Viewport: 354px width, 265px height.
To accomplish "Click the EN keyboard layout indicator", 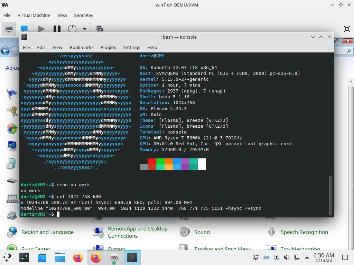I will 266,257.
